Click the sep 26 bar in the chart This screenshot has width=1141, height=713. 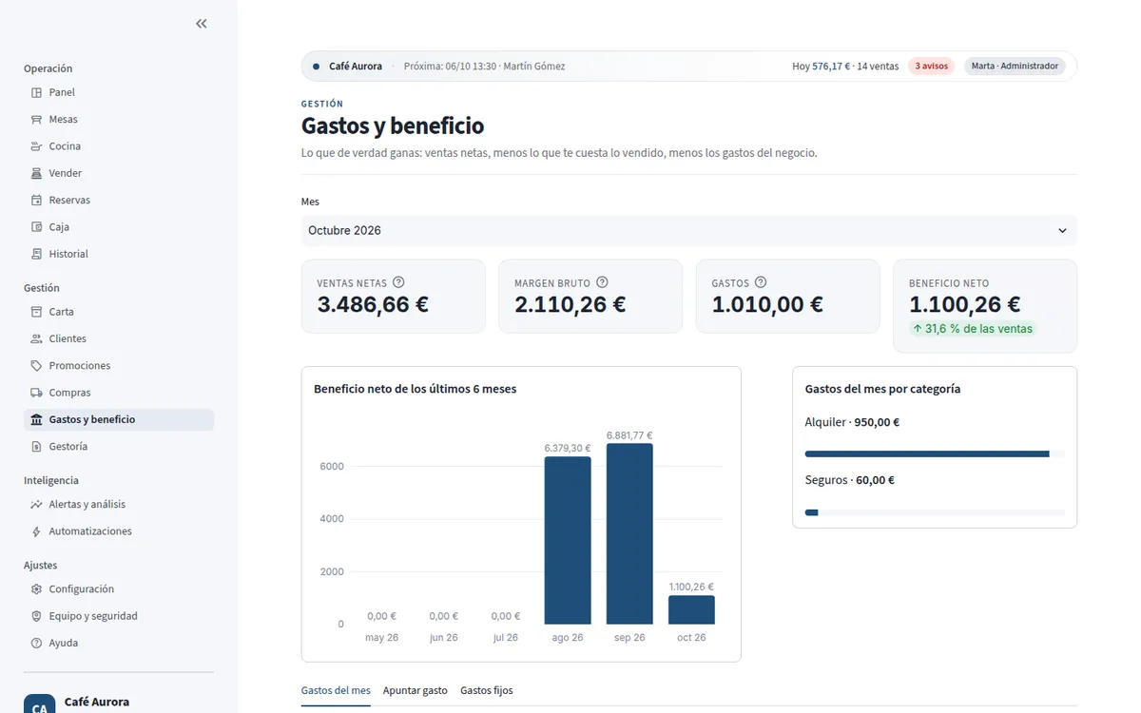click(629, 533)
